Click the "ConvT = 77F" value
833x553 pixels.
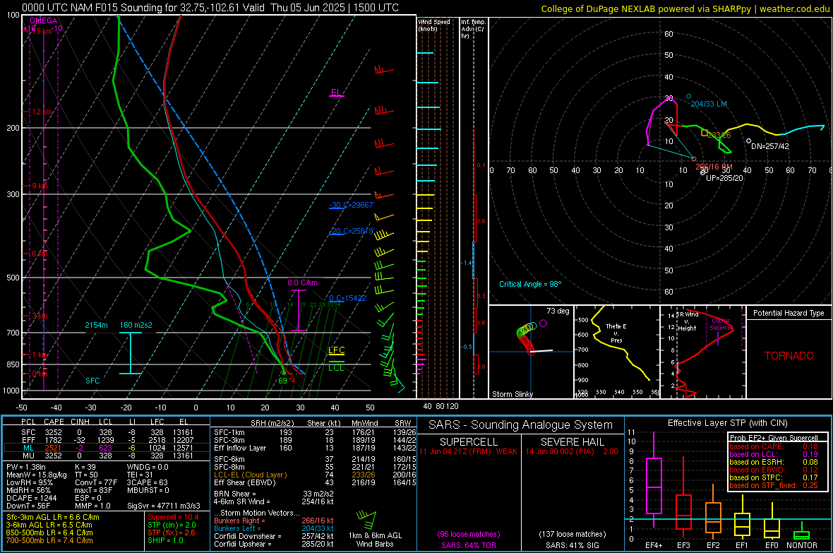pos(96,483)
